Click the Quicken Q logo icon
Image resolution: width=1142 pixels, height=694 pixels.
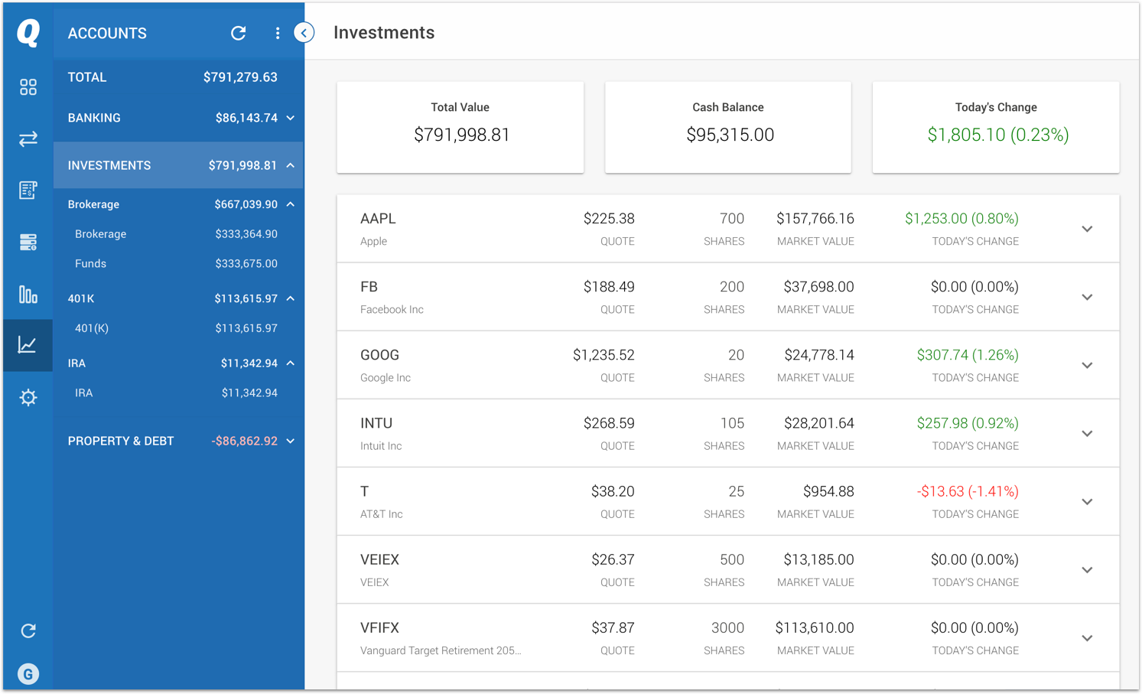[28, 33]
